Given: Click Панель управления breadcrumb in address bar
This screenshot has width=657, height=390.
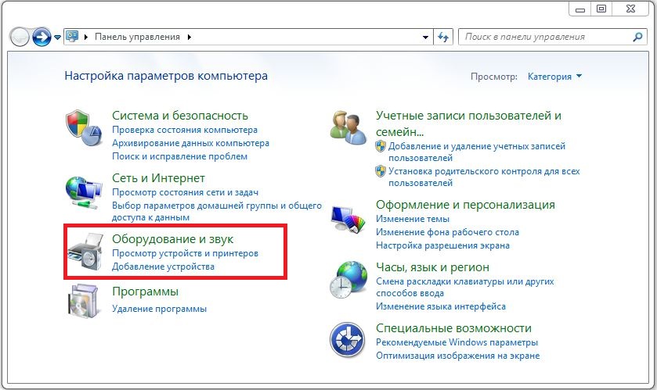Looking at the screenshot, I should pyautogui.click(x=137, y=37).
